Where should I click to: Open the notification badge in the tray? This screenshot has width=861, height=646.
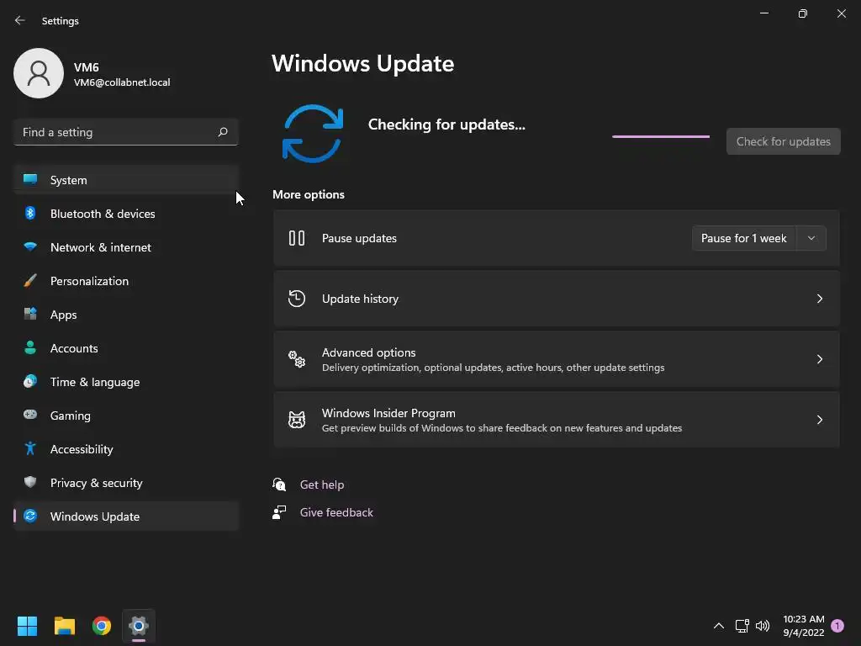click(837, 625)
